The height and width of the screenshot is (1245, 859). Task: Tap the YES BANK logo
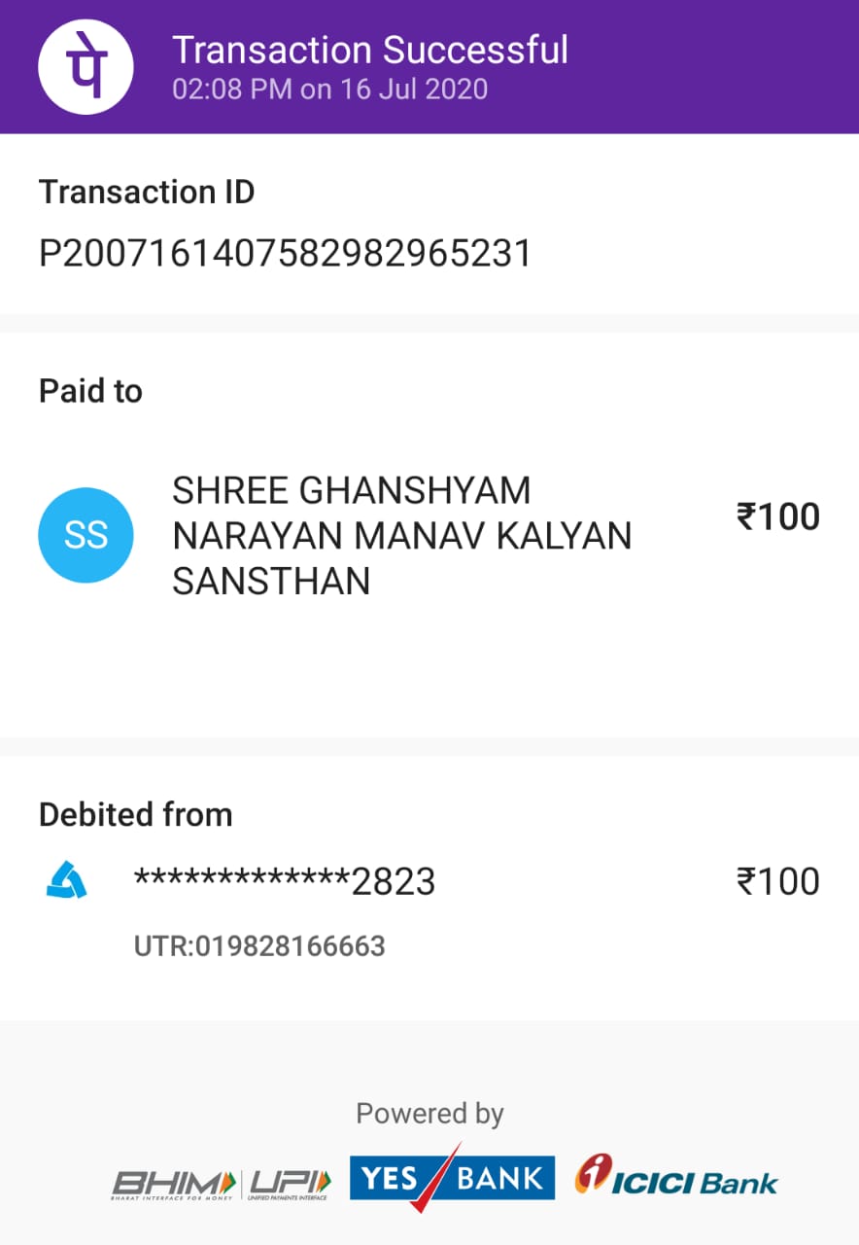pyautogui.click(x=452, y=1179)
